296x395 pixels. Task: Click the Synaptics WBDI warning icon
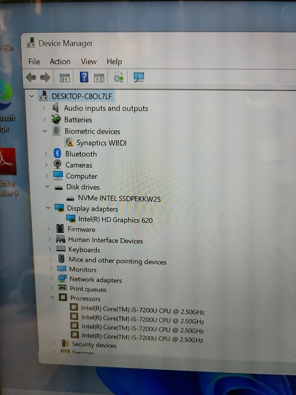tap(69, 142)
